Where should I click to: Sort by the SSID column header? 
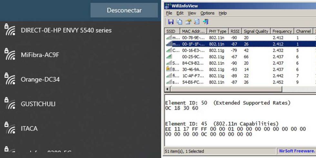coord(172,31)
